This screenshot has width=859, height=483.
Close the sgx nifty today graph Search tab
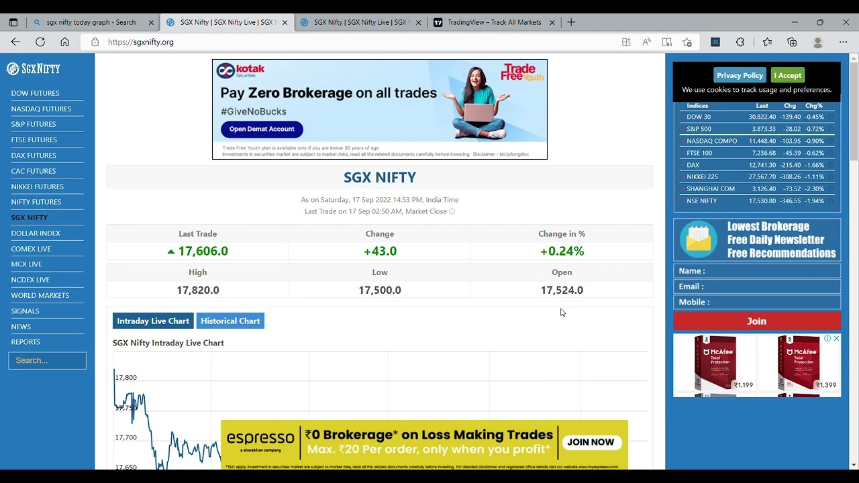pos(151,22)
